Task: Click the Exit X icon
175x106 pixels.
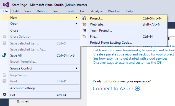Action: pos(4,95)
